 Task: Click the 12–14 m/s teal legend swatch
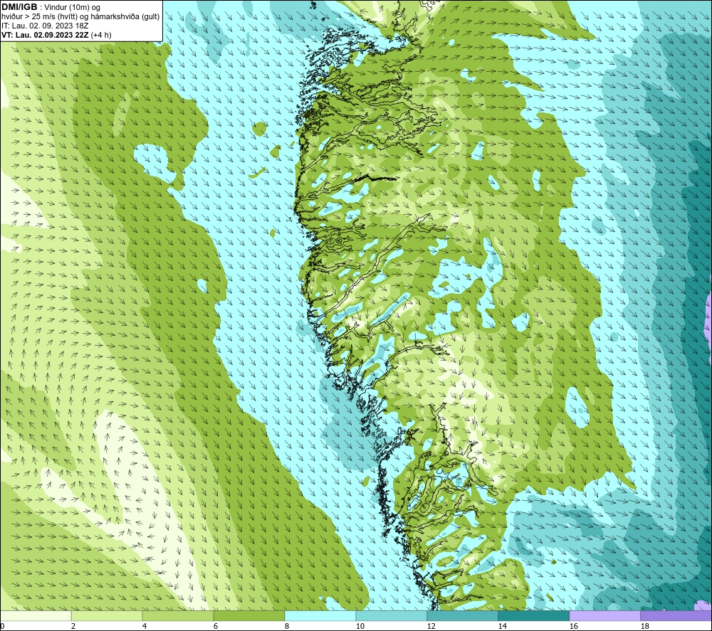(462, 615)
